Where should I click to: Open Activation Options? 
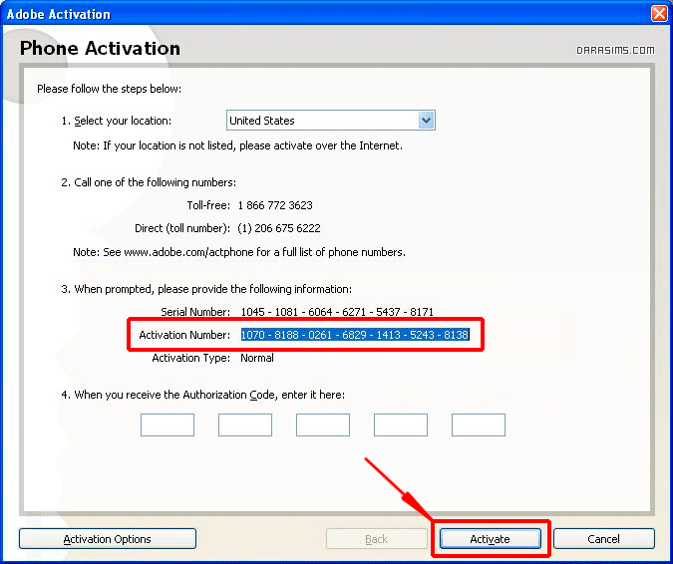click(x=108, y=539)
